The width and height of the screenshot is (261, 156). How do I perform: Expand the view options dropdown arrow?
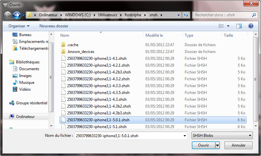(228, 26)
